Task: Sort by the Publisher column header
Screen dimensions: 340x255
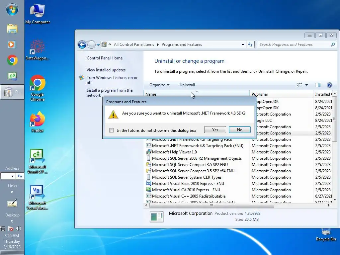Action: pos(281,94)
